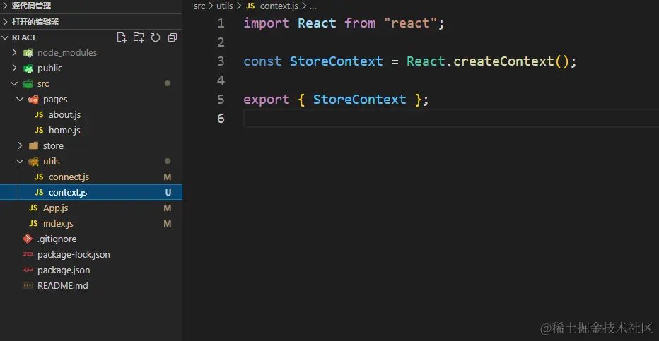Click the JS icon in the breadcrumb
This screenshot has height=341, width=659.
(x=250, y=6)
